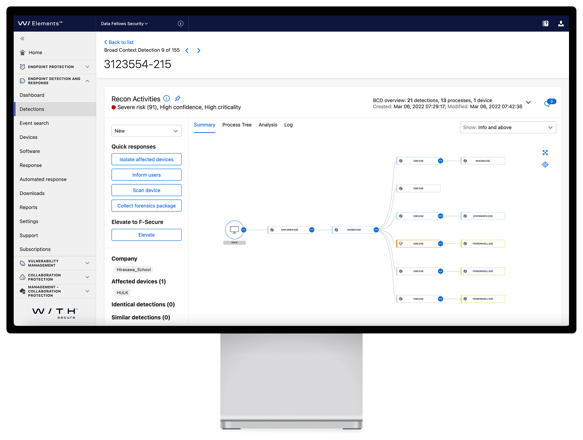Image resolution: width=583 pixels, height=440 pixels.
Task: Click the fit-to-screen expand graph icon
Action: point(545,152)
